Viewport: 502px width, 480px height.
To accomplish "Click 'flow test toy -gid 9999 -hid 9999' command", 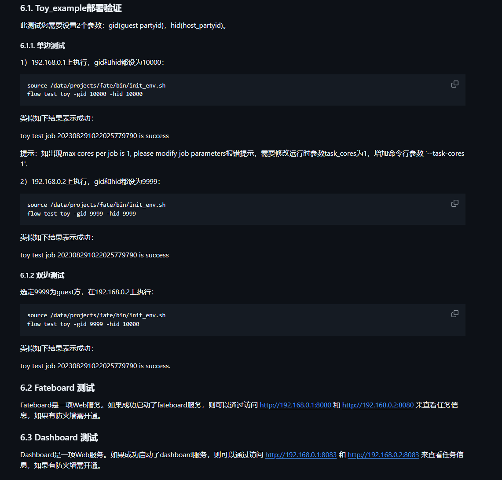I will [x=82, y=213].
